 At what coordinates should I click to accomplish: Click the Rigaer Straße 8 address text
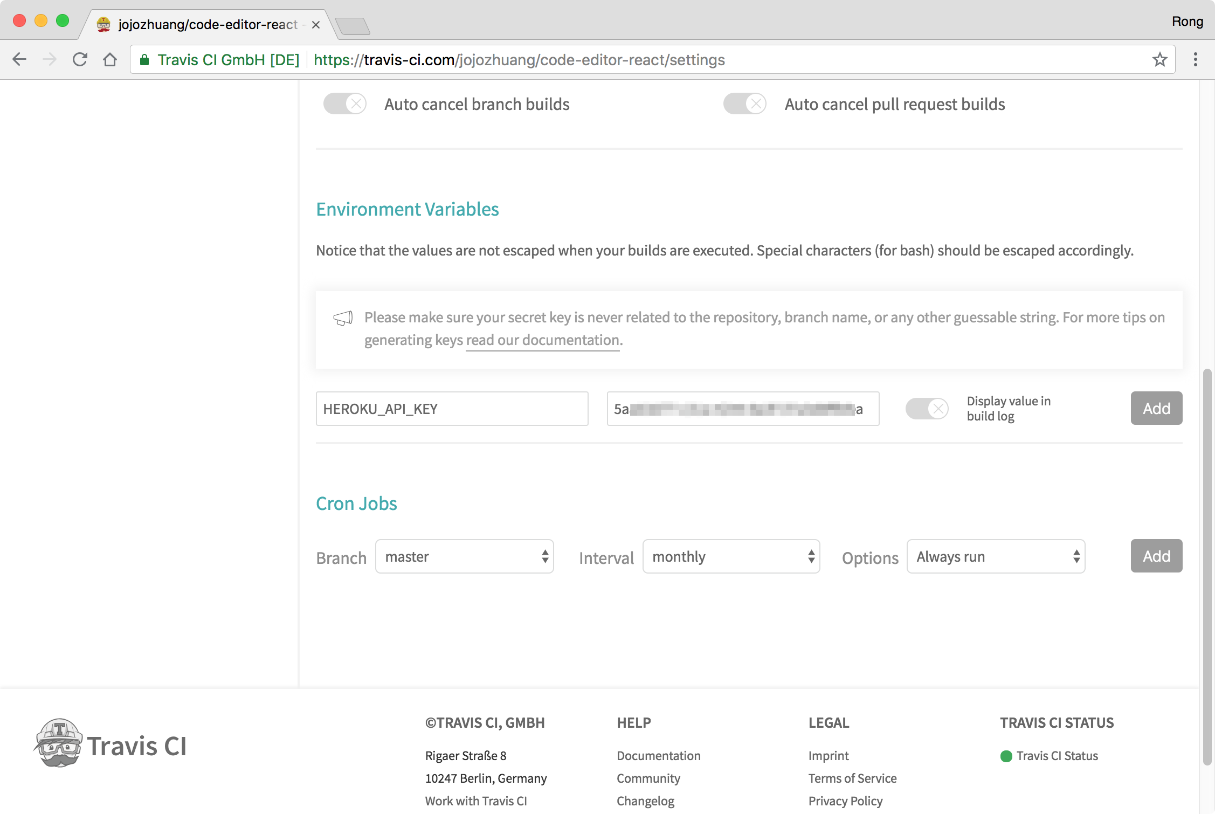click(466, 756)
